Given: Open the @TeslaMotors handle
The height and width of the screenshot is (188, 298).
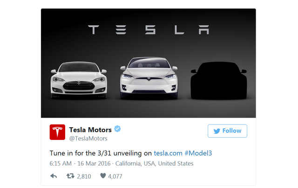Looking at the screenshot, I should 88,138.
